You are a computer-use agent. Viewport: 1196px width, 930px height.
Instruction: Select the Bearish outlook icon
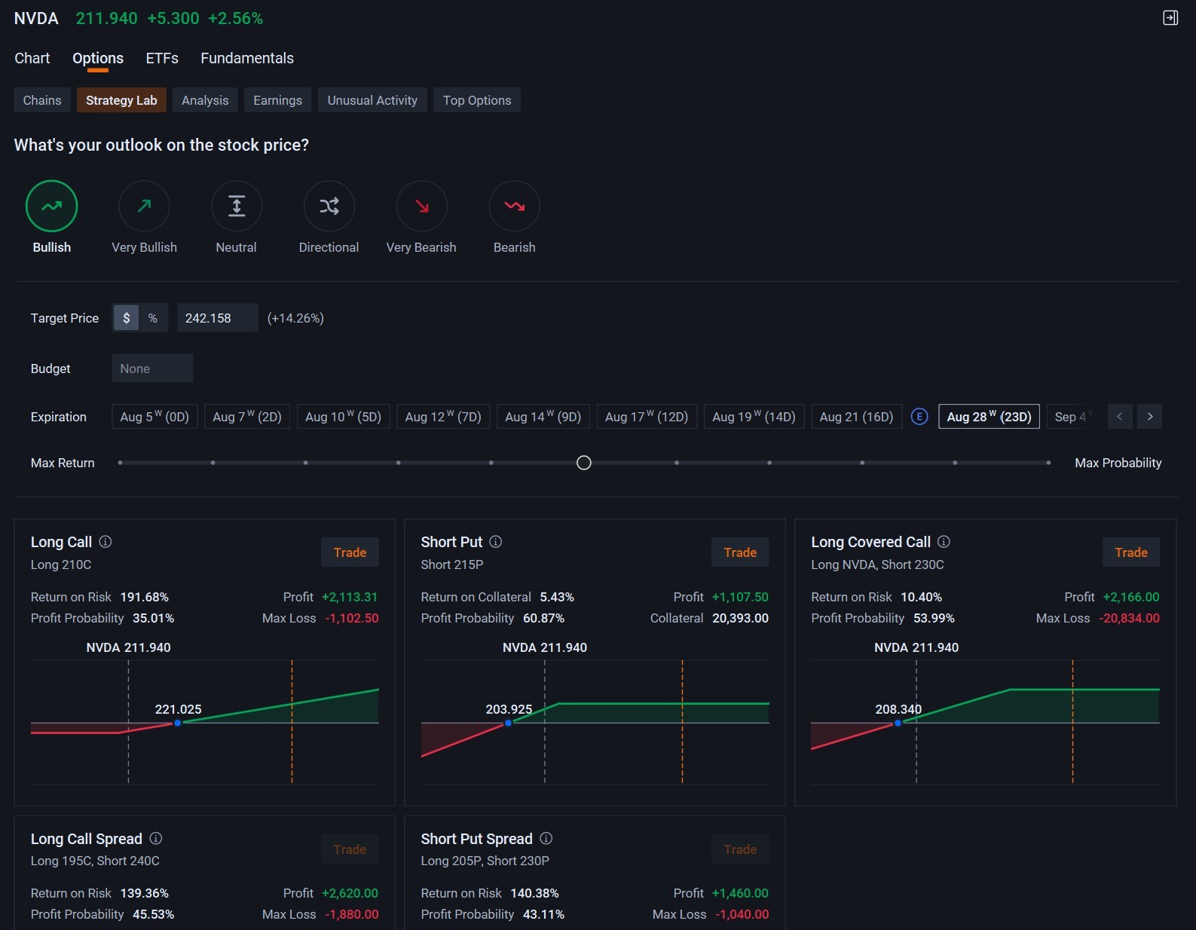click(515, 206)
